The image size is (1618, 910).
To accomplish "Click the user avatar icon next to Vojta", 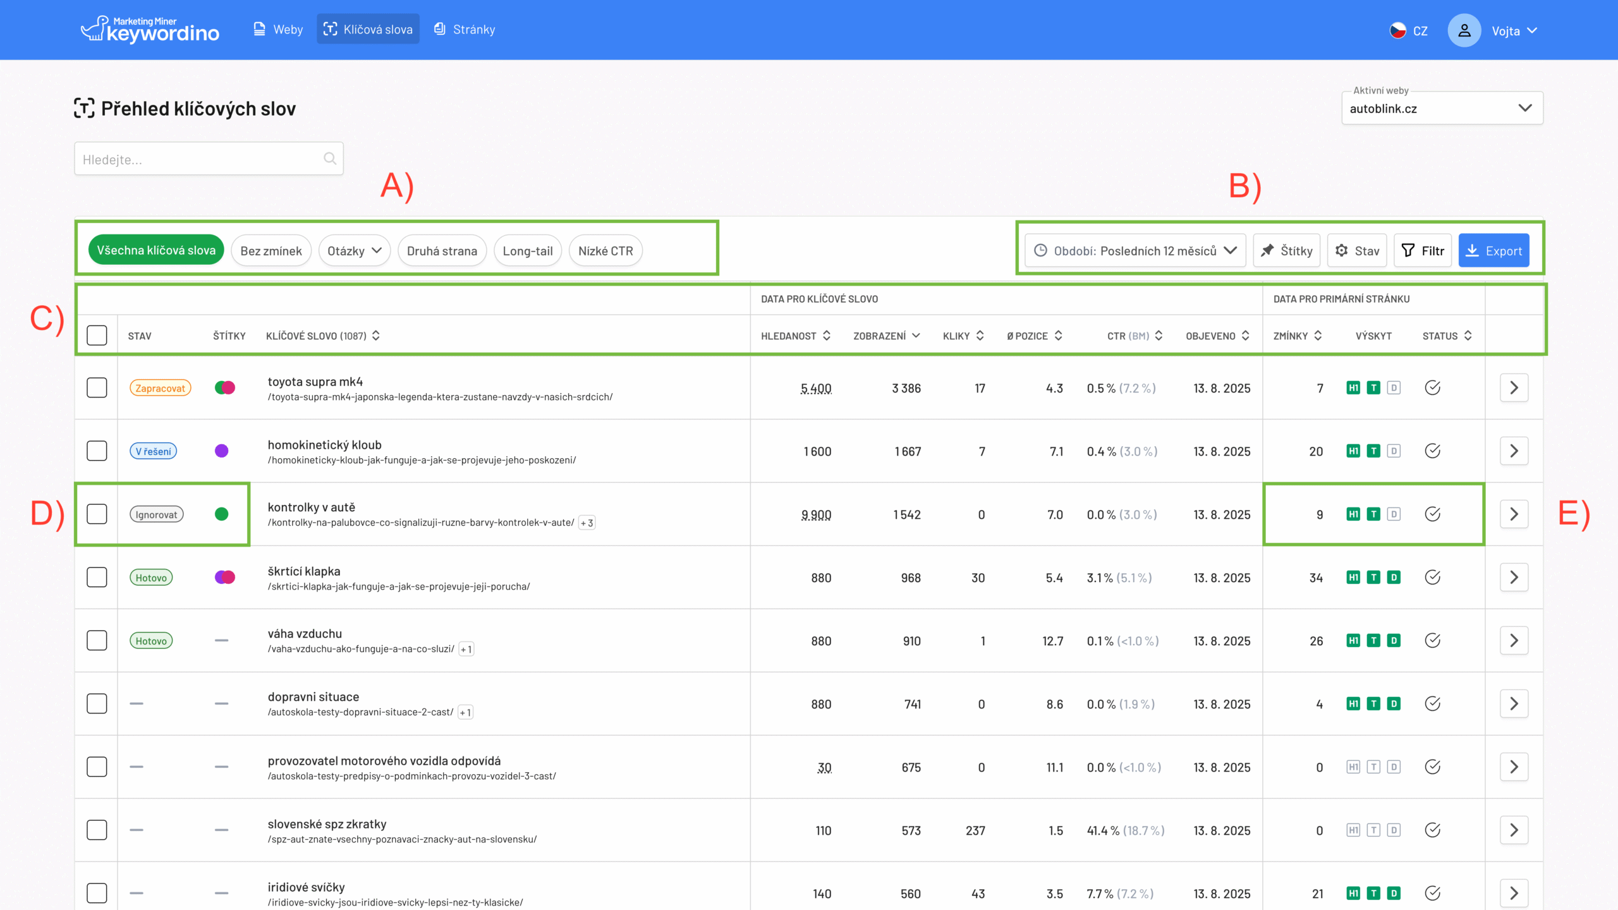I will [x=1464, y=30].
